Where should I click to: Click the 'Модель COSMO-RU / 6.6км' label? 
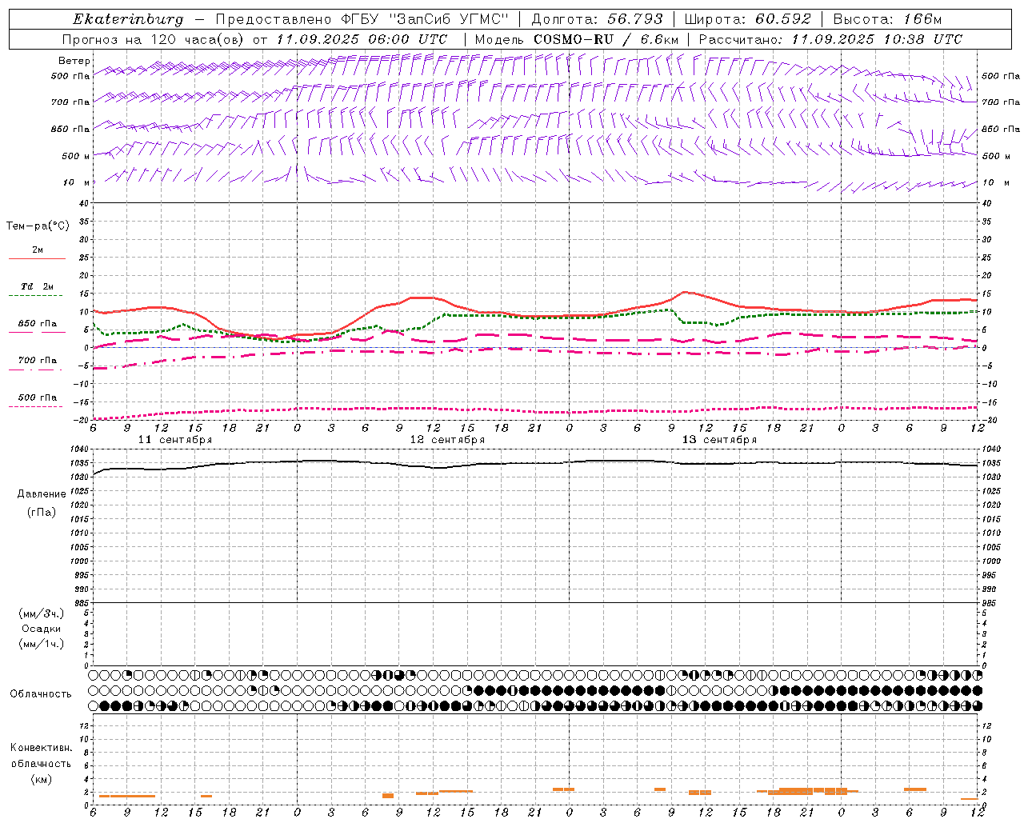coord(576,39)
